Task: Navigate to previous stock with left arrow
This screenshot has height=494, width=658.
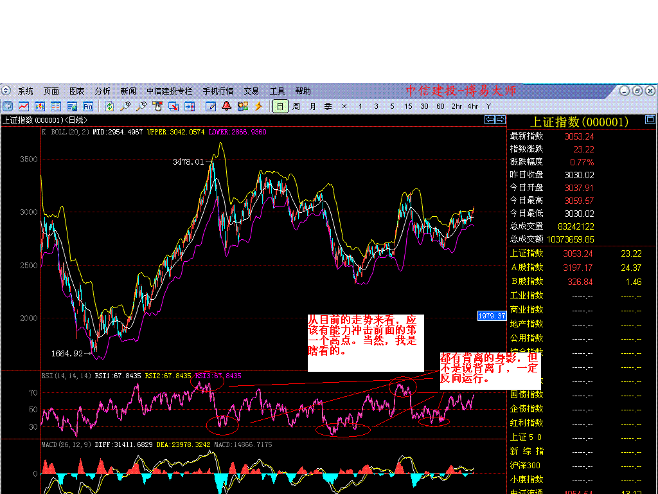Action: coord(489,120)
